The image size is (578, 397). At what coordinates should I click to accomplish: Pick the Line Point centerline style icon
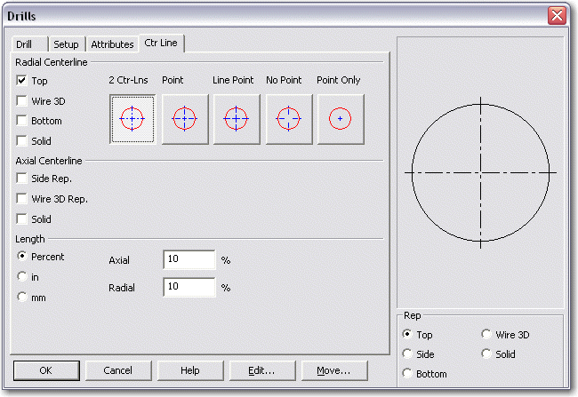click(x=237, y=119)
